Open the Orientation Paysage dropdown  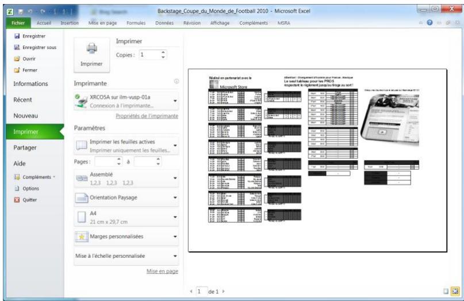tap(126, 197)
